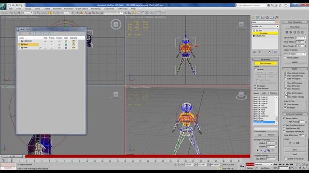Open the Graph Editors menu

click(x=82, y=9)
